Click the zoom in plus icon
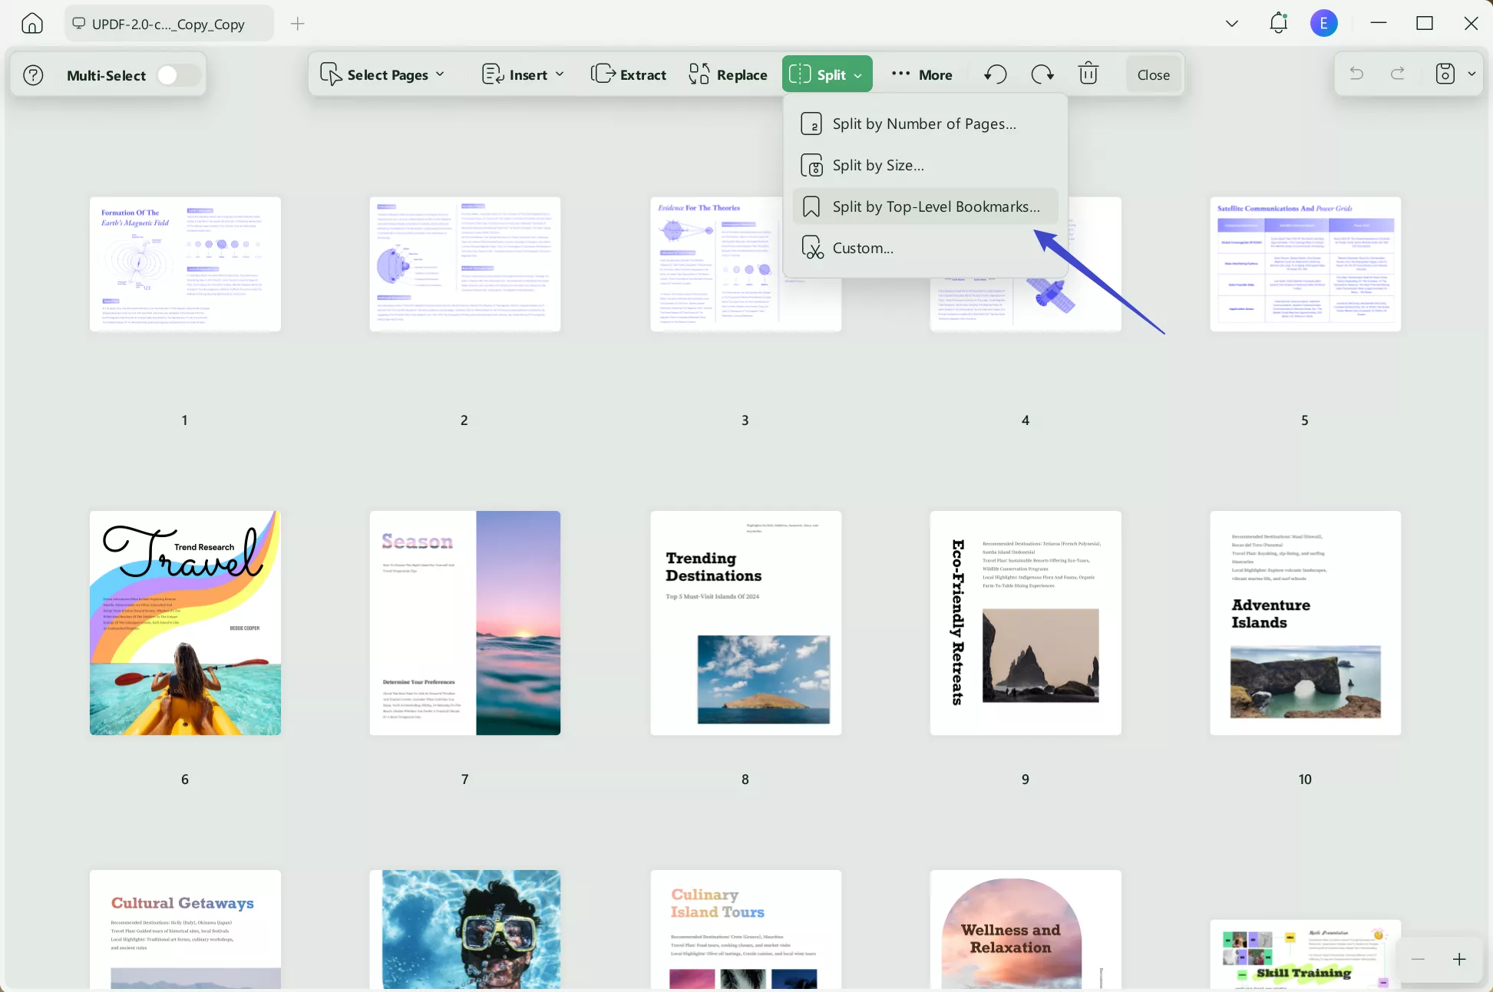Screen dimensions: 1493x992 (x=1459, y=959)
